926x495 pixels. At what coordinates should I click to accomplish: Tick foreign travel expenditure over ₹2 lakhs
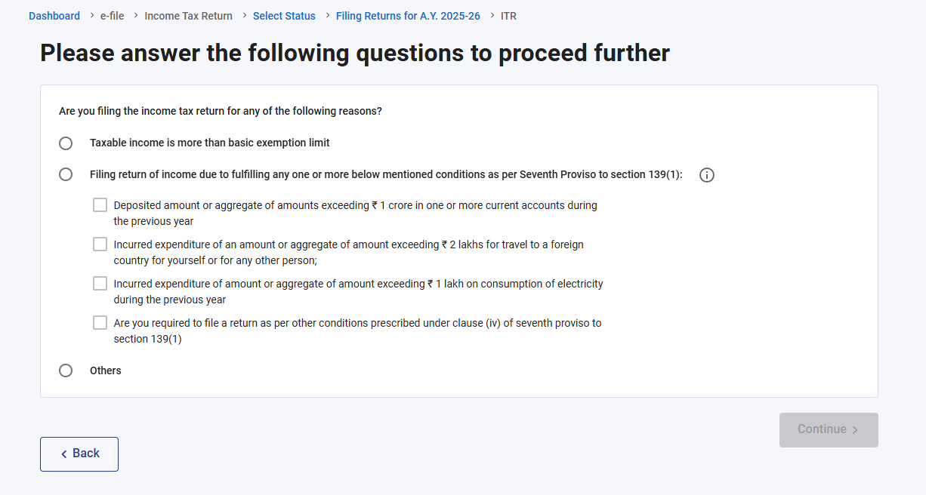tap(100, 244)
